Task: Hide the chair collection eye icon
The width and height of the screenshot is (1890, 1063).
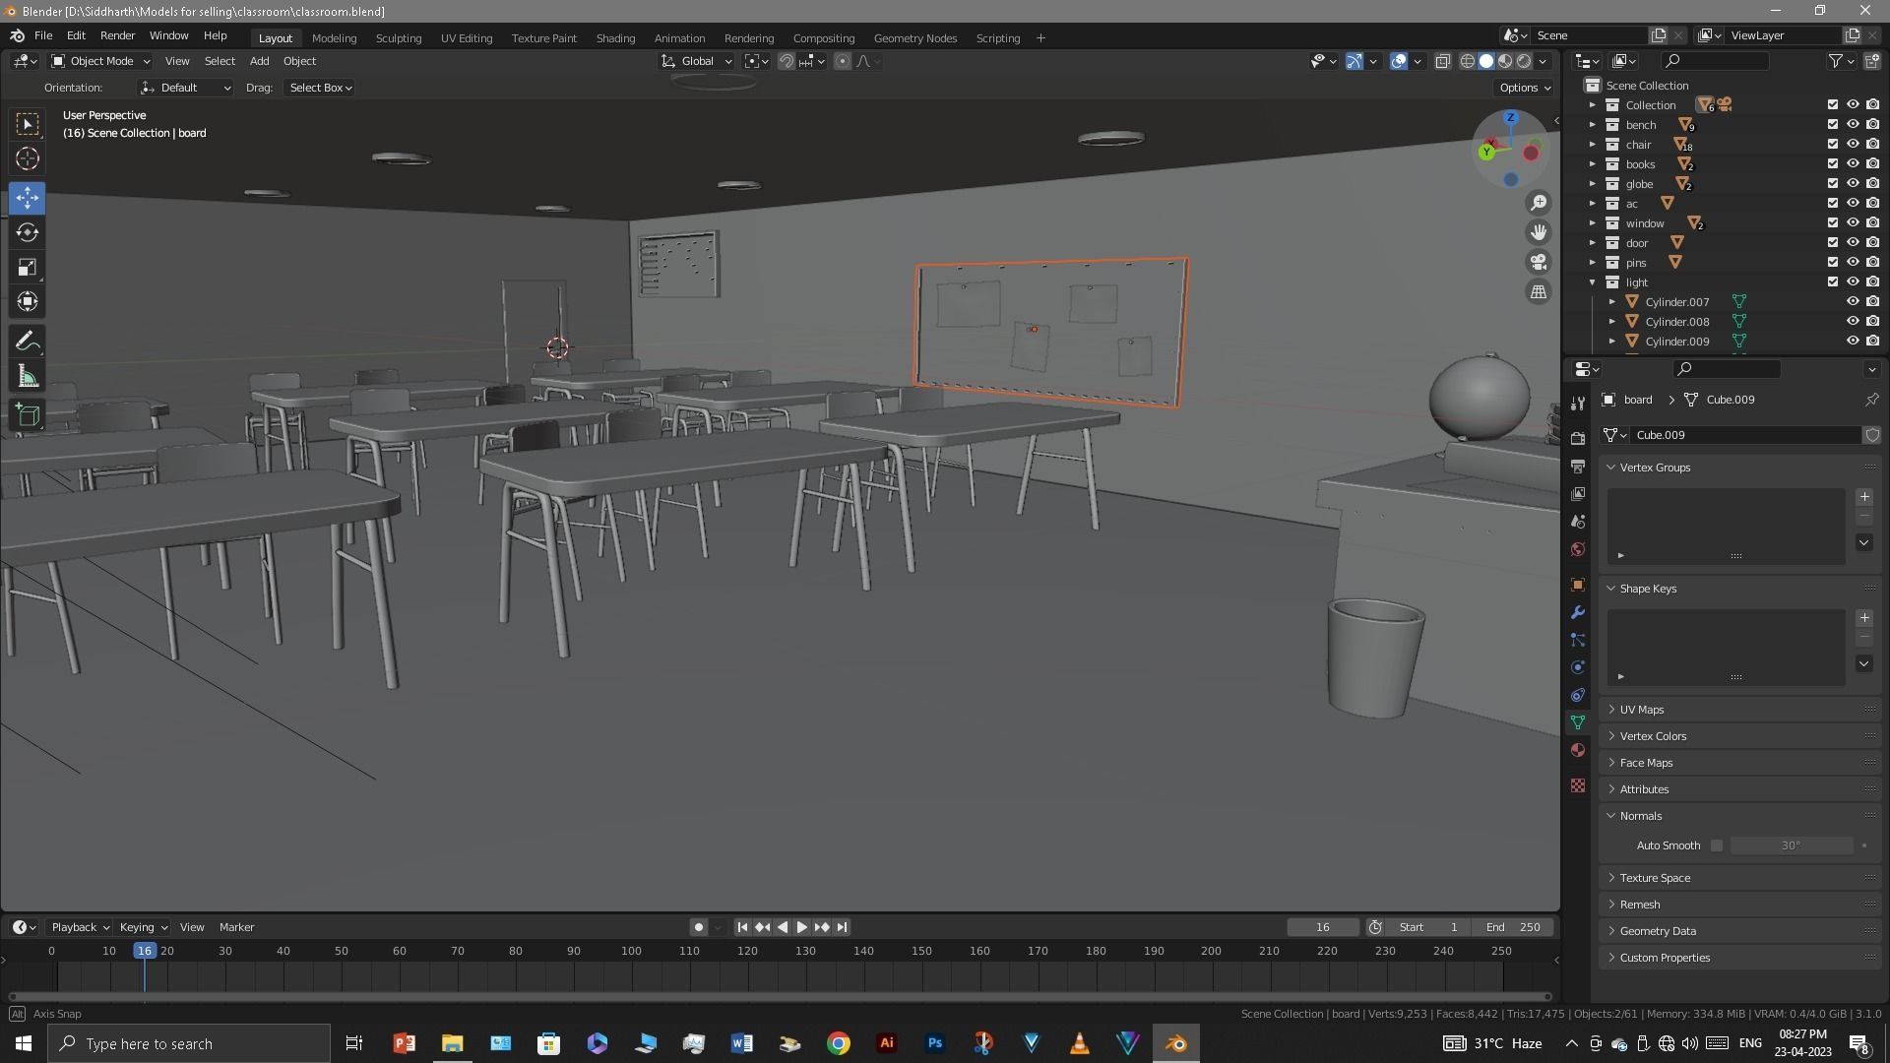Action: coord(1852,145)
